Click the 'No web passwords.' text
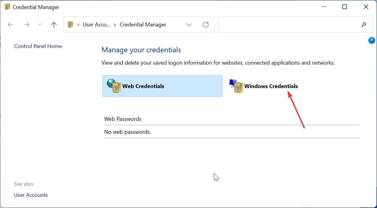The image size is (377, 208). tap(128, 132)
